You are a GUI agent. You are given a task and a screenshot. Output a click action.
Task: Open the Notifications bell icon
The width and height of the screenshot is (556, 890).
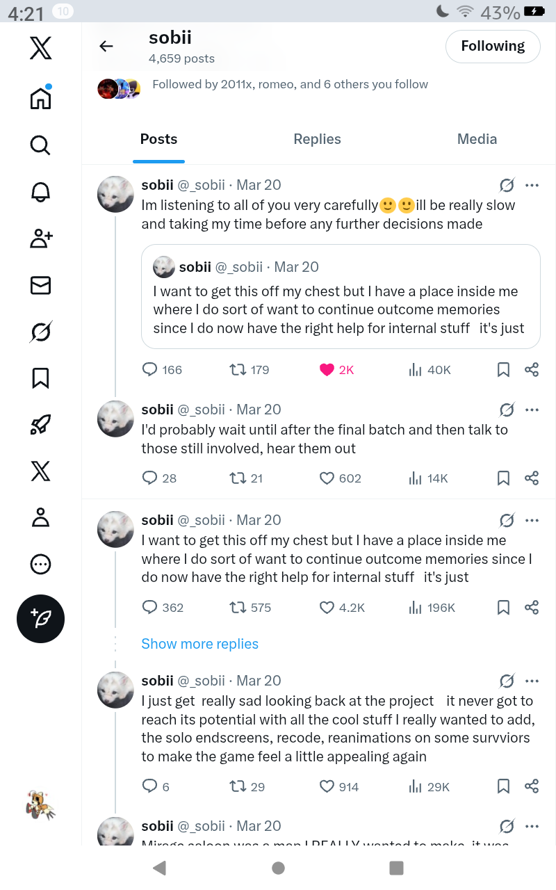click(x=40, y=192)
